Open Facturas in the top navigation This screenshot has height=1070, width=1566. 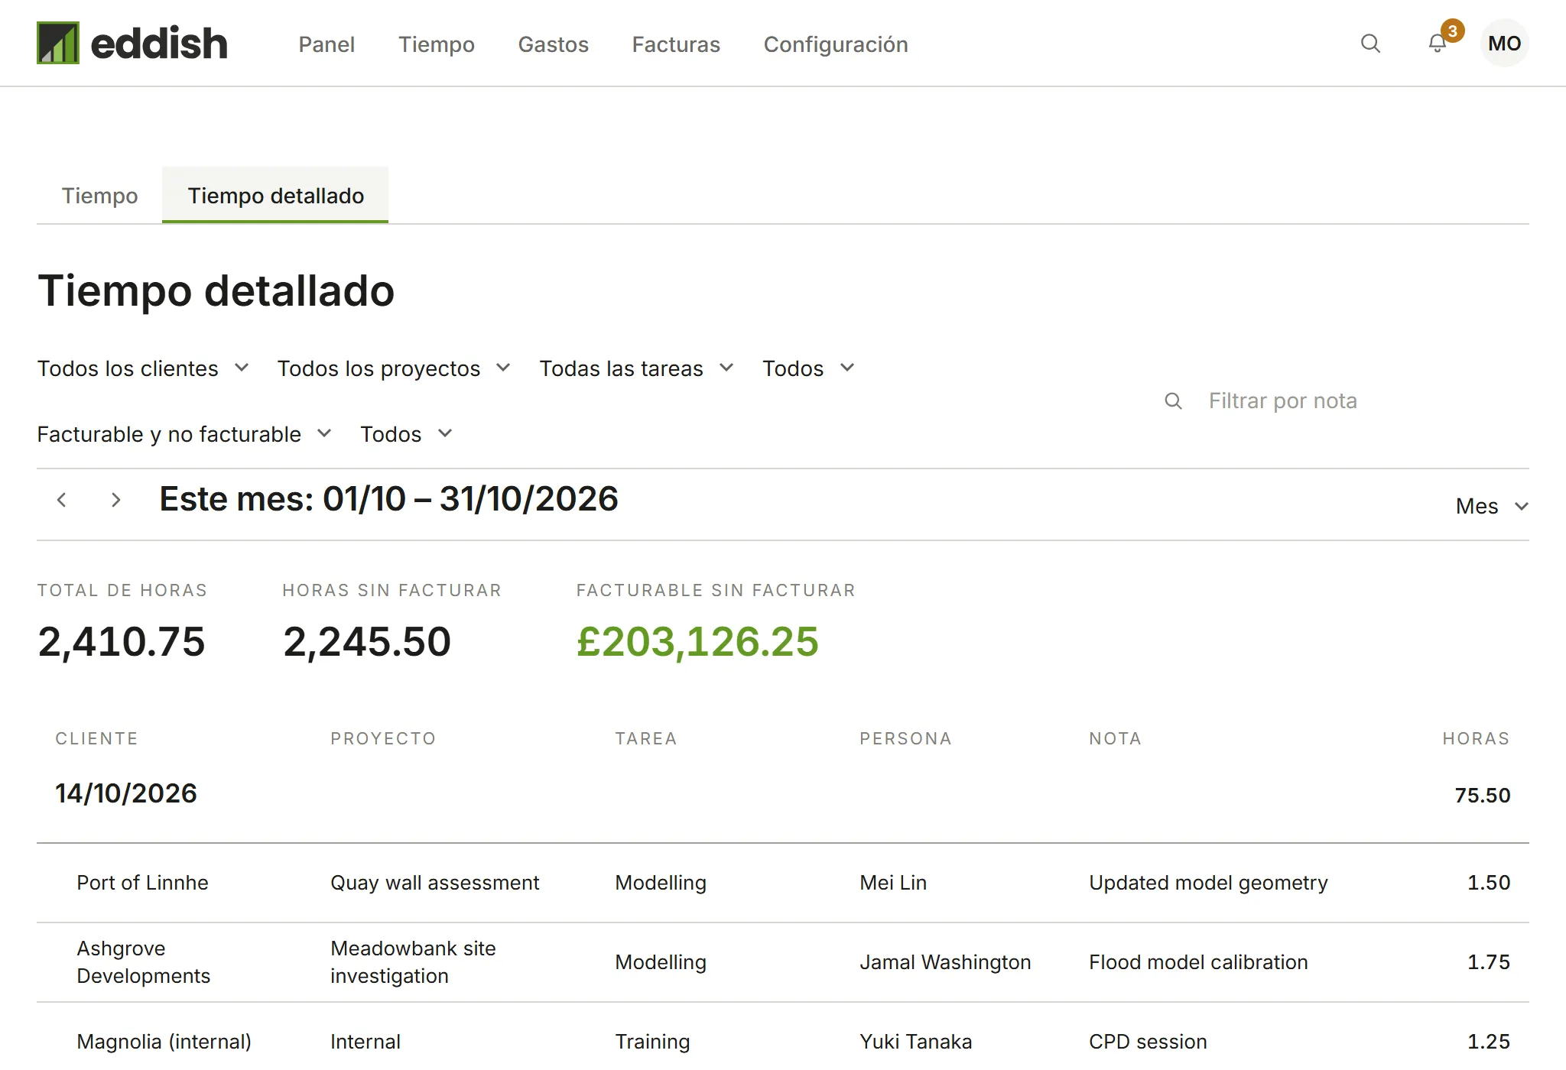[x=676, y=44]
